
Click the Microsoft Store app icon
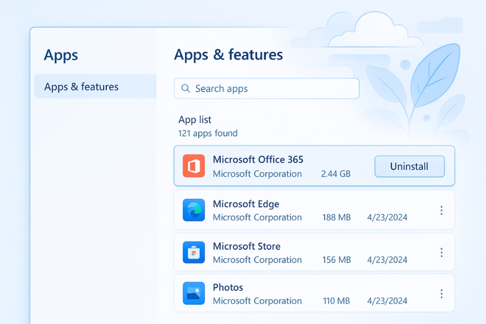point(193,252)
